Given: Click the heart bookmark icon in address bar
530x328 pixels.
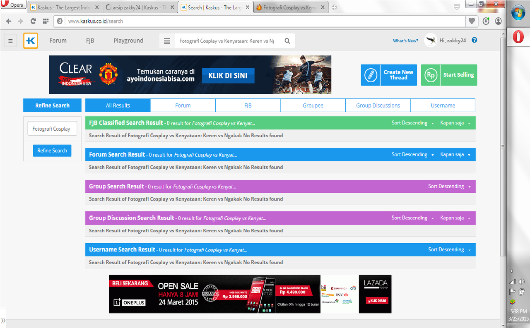Looking at the screenshot, I should [472, 21].
